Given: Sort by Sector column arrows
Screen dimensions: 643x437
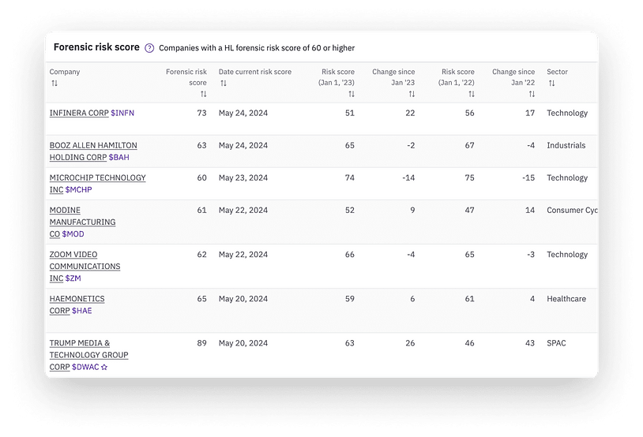Looking at the screenshot, I should click(x=551, y=84).
